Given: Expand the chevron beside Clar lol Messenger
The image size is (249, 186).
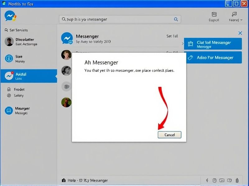Looking at the screenshot, I should pyautogui.click(x=182, y=43).
